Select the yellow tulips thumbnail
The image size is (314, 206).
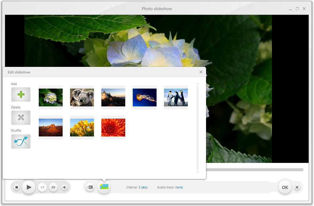(x=82, y=128)
